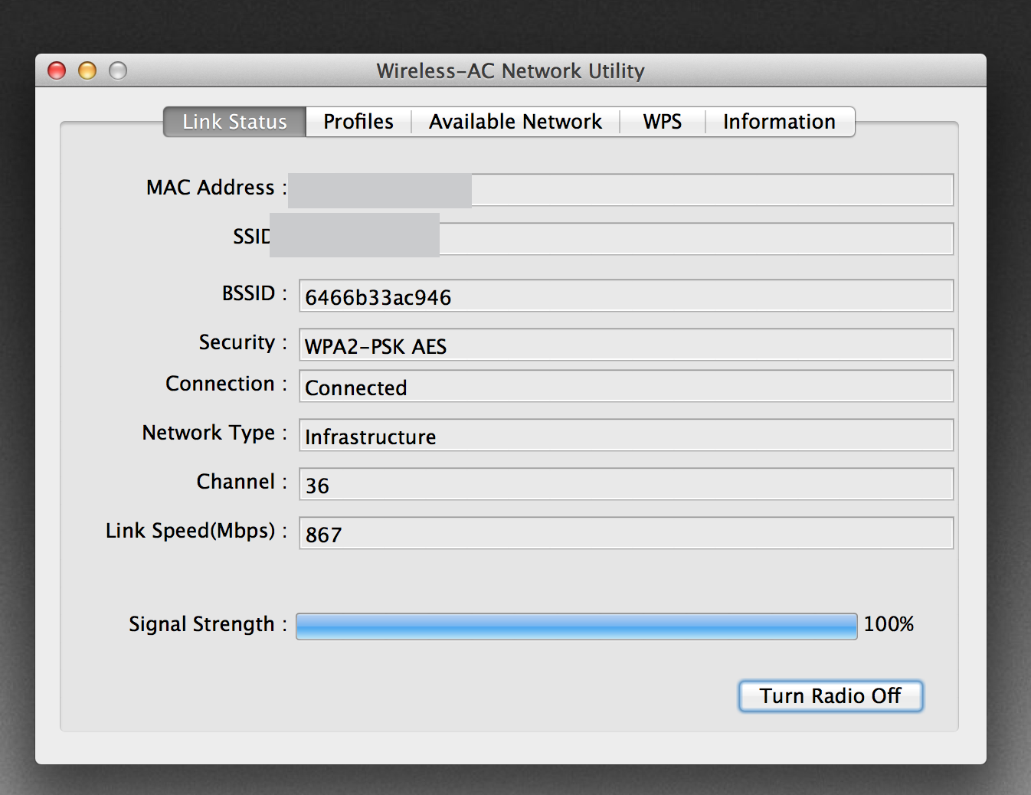Select the BSSID value 6466b33ac946
Image resolution: width=1031 pixels, height=795 pixels.
[x=626, y=296]
